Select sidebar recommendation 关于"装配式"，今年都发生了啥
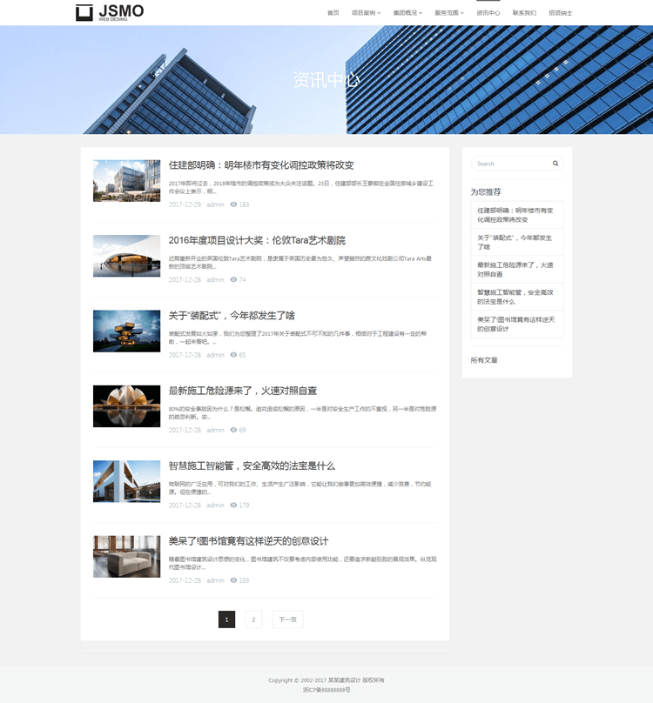This screenshot has height=703, width=653. pyautogui.click(x=517, y=242)
